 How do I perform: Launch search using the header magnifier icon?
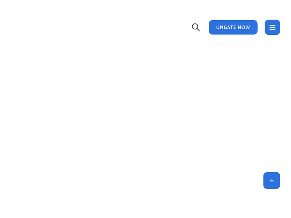coord(196,27)
